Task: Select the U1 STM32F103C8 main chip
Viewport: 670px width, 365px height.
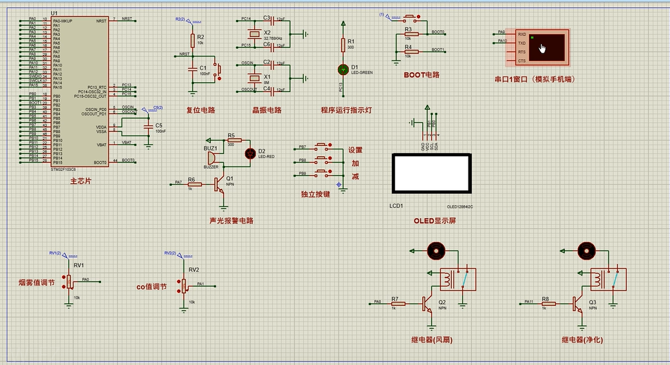Action: [79, 92]
